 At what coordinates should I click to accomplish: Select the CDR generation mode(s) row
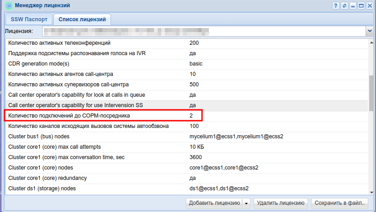pos(187,64)
